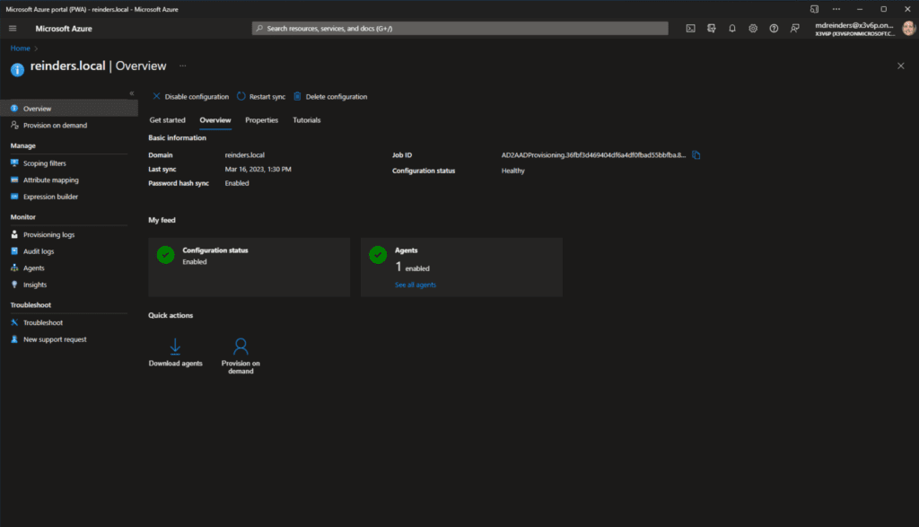Image resolution: width=919 pixels, height=527 pixels.
Task: Click the Expression builder sidebar icon
Action: point(14,197)
